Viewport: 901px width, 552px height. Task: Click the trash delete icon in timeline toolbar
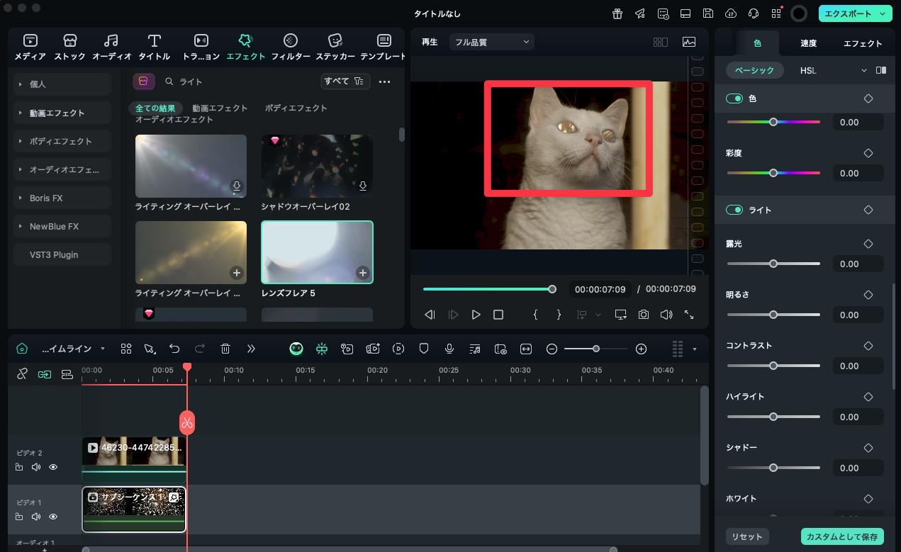(x=225, y=349)
